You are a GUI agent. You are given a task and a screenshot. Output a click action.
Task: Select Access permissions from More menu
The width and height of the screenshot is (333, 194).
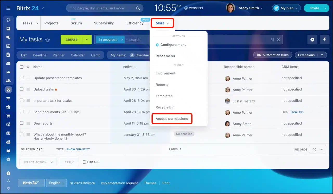tap(172, 119)
